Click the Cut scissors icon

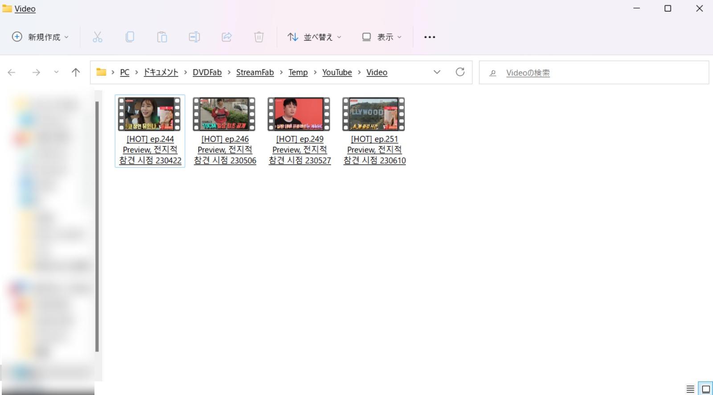[x=98, y=37]
